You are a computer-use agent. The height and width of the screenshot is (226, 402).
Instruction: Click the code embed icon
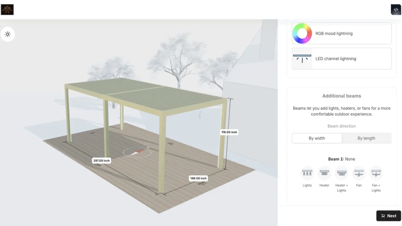396,10
